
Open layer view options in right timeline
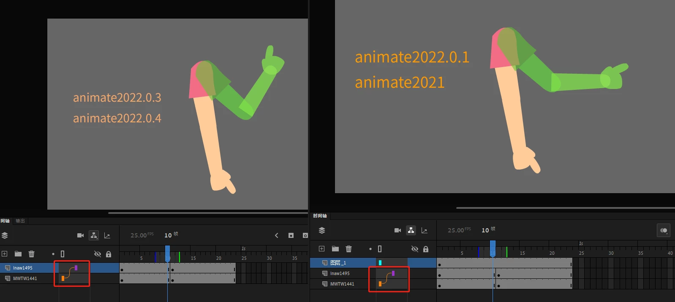coord(322,230)
